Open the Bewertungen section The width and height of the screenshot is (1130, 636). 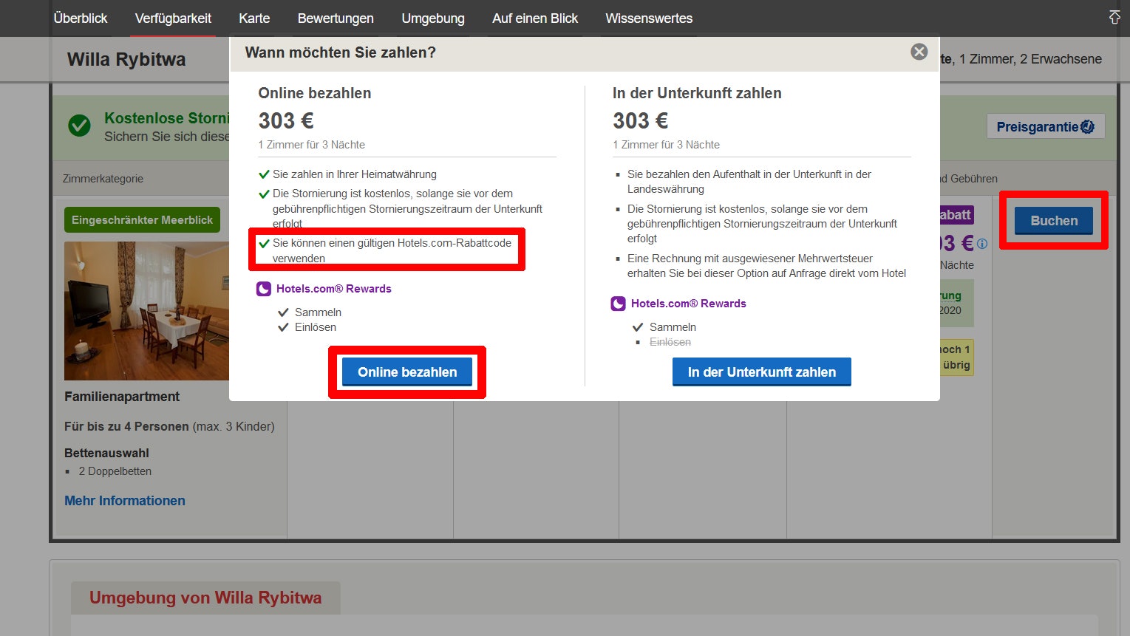[335, 18]
